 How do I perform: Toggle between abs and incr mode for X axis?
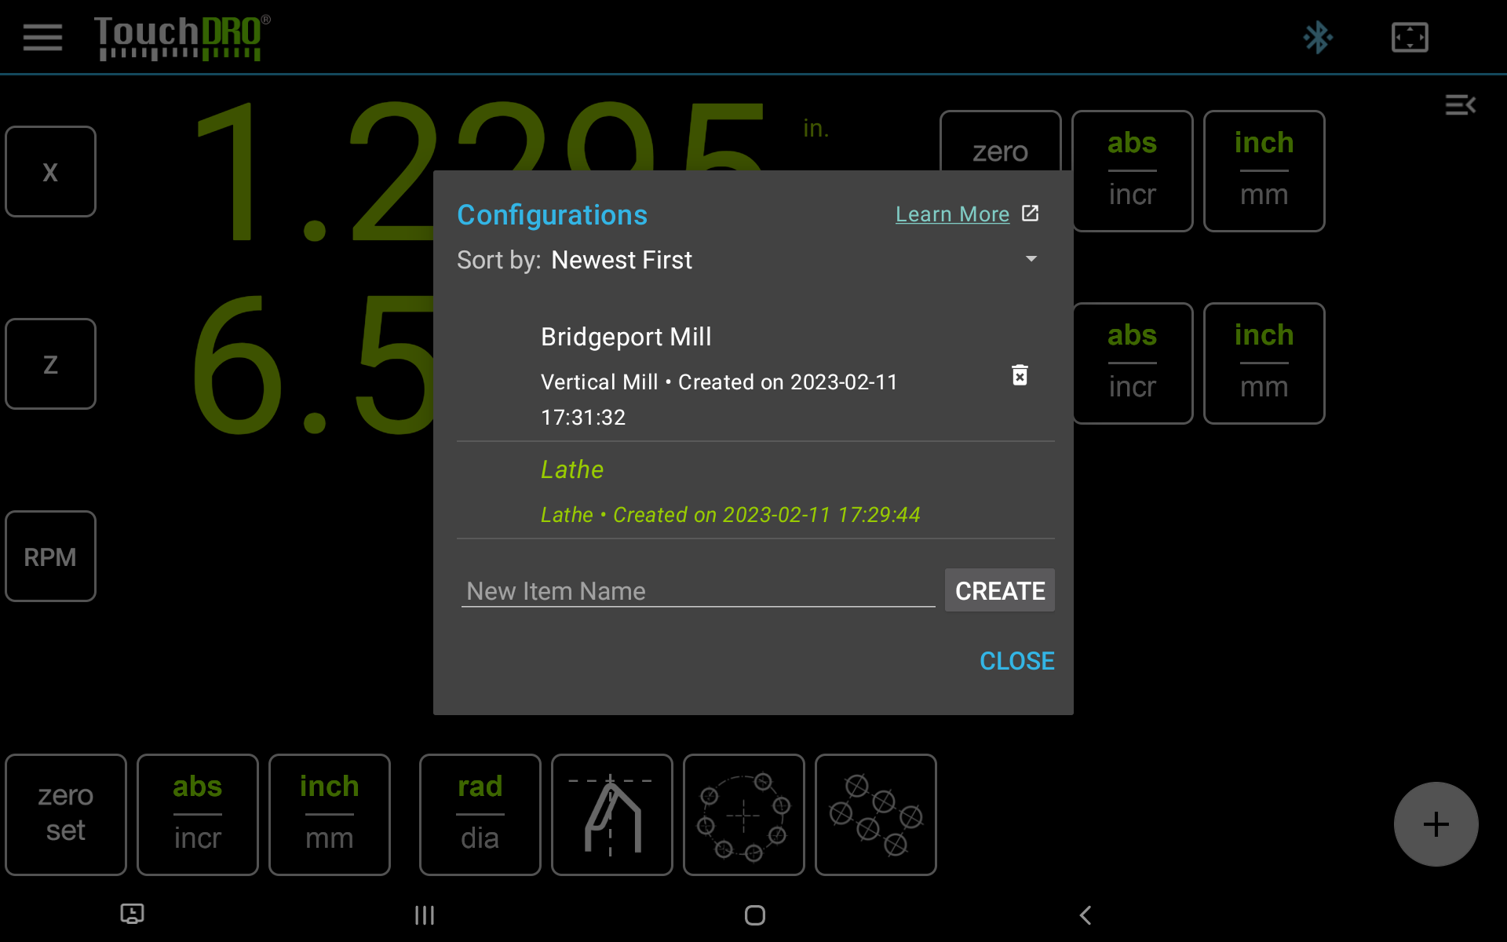[1132, 170]
